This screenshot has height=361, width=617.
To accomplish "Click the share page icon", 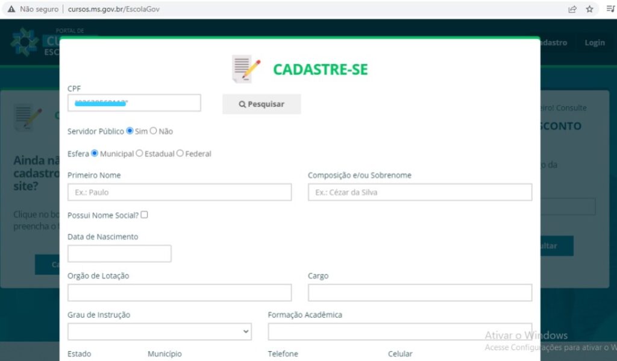I will pyautogui.click(x=572, y=9).
